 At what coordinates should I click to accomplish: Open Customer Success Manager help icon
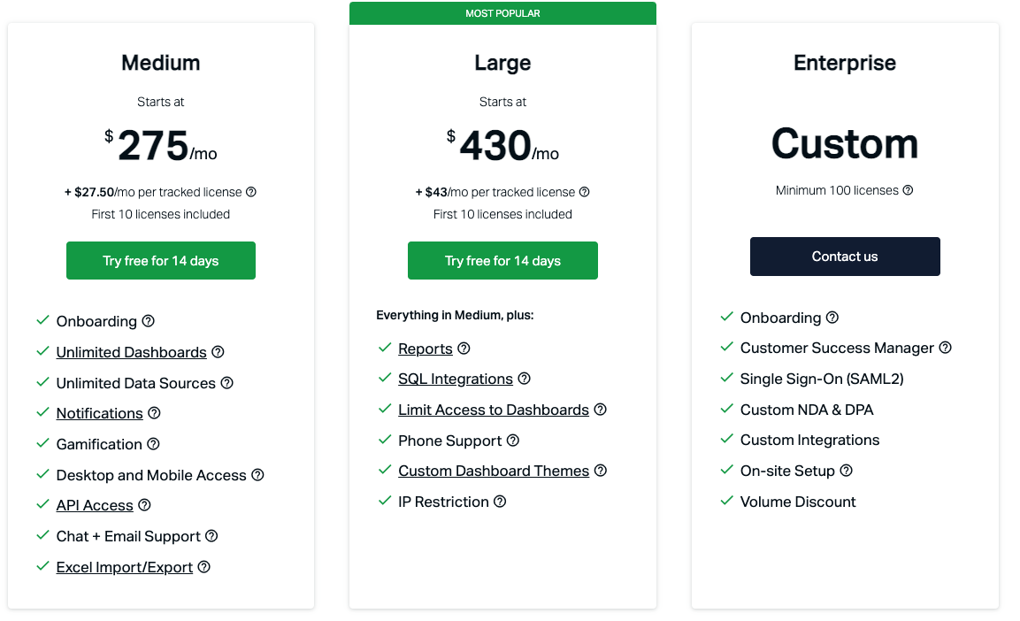click(x=947, y=348)
